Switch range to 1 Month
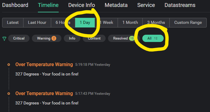 tap(130, 22)
